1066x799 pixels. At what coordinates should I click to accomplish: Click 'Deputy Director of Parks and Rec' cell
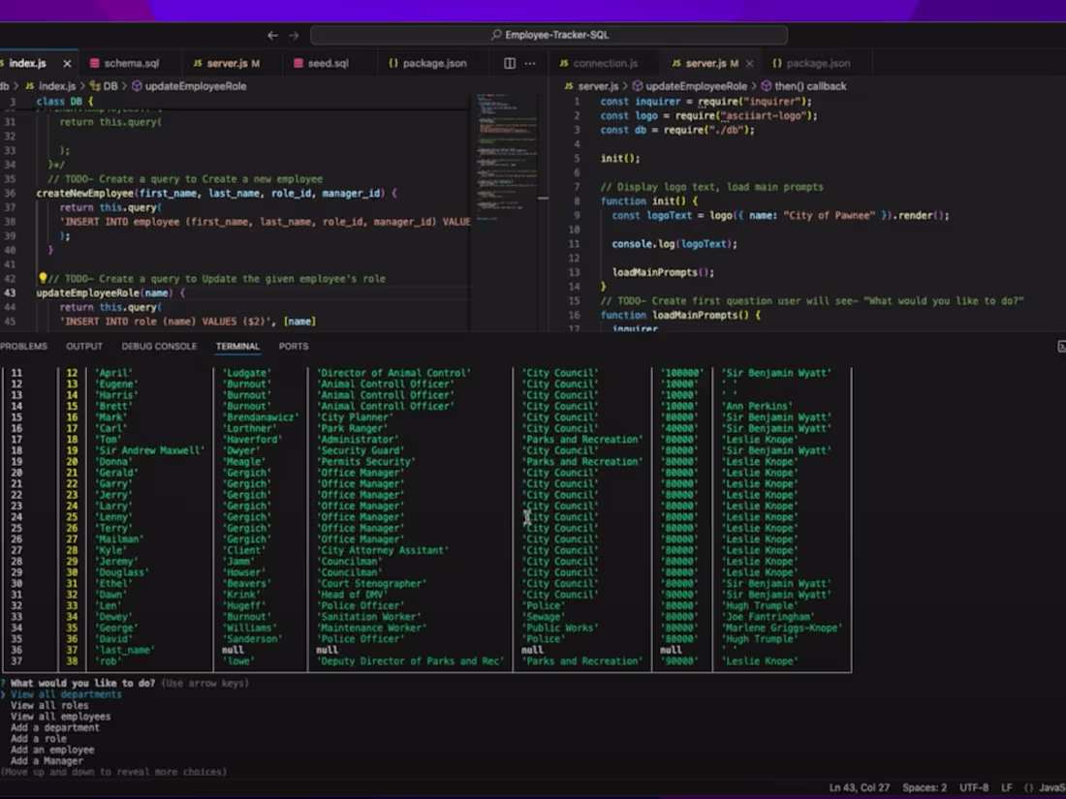coord(411,661)
